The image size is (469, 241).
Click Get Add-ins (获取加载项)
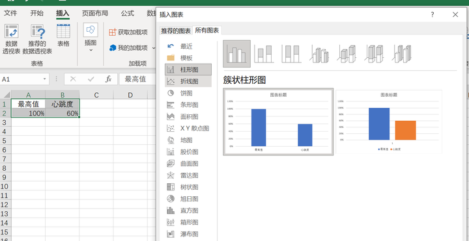pyautogui.click(x=128, y=32)
